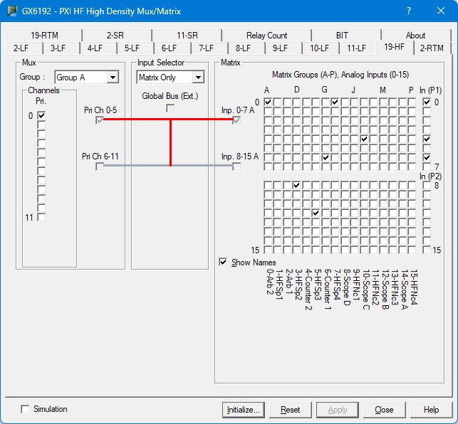Tick the Global Bus (Ext.) checkbox
The image size is (458, 424).
click(x=170, y=108)
